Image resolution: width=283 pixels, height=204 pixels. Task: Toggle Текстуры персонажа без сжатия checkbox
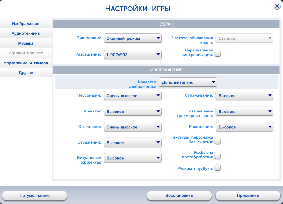tap(218, 141)
